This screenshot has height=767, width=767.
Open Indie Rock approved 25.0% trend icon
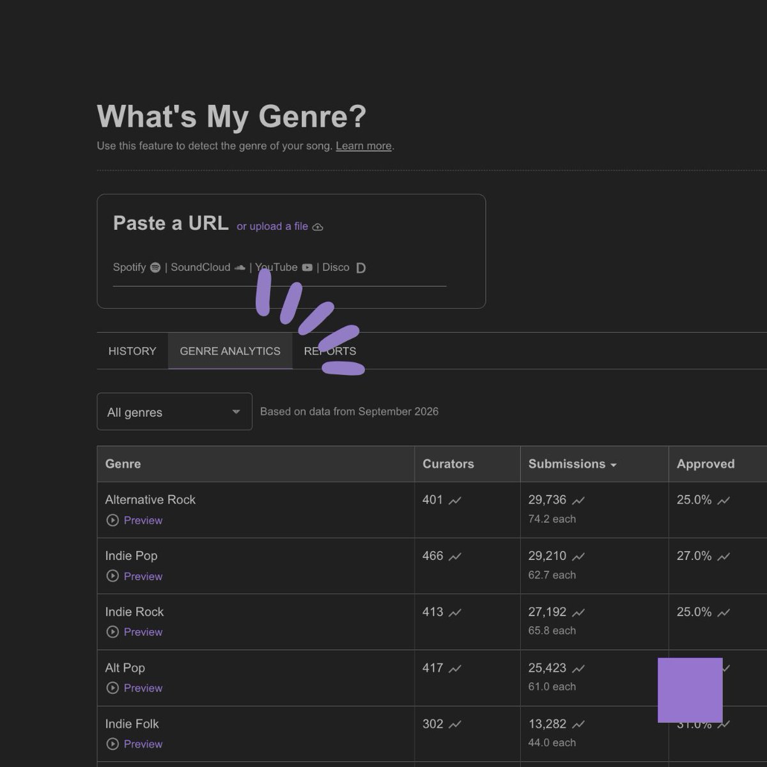724,612
